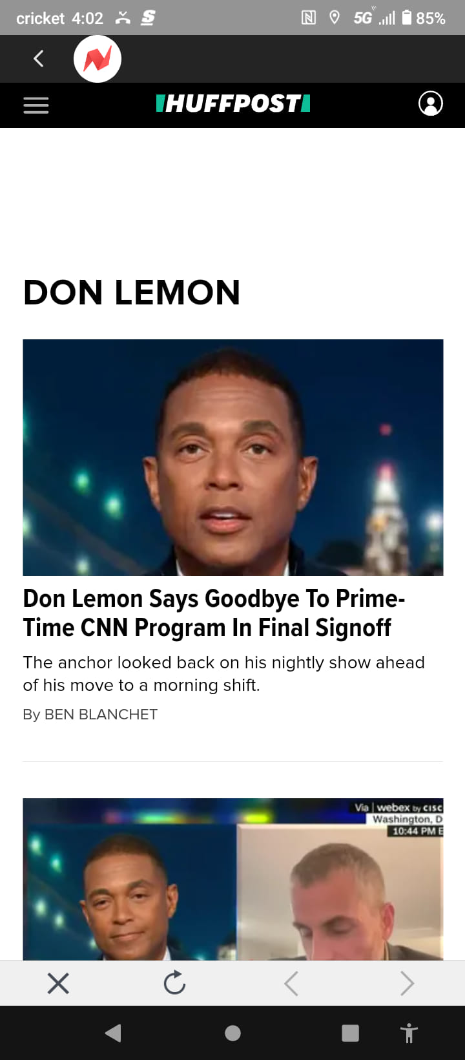Viewport: 465px width, 1060px height.
Task: Open the HuffPost hamburger menu
Action: [36, 105]
